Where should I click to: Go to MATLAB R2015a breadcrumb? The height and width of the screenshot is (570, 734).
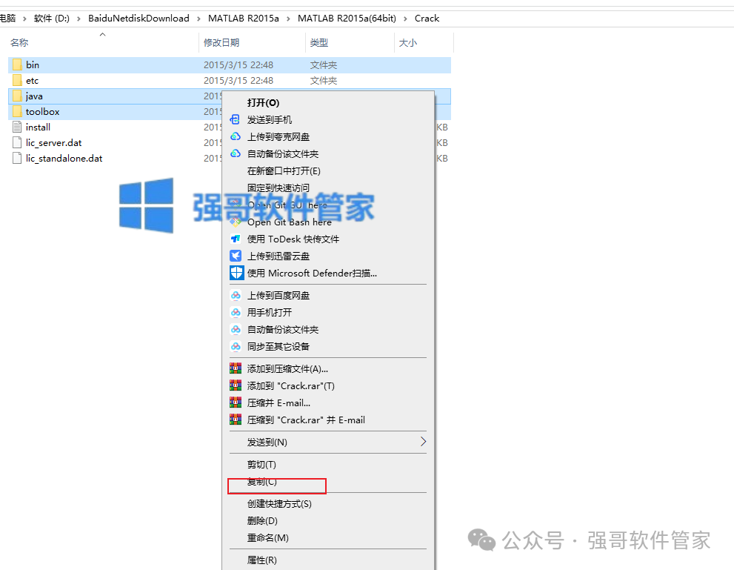pyautogui.click(x=244, y=19)
